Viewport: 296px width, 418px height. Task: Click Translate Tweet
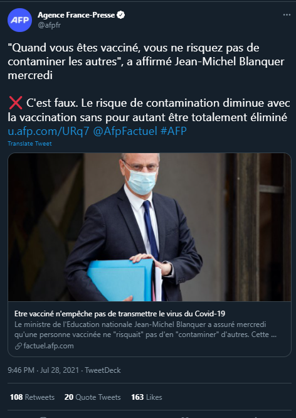29,144
